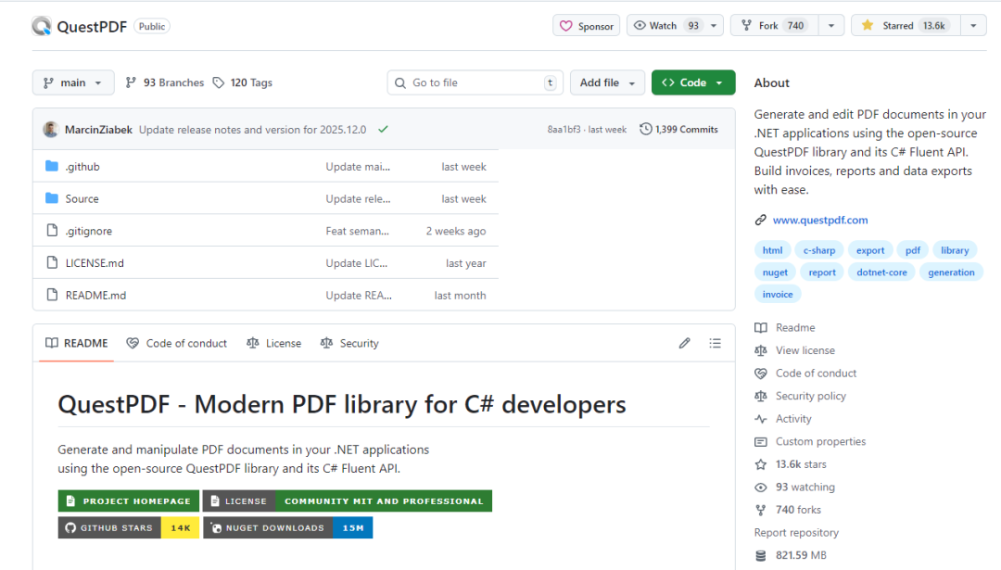Image resolution: width=1001 pixels, height=570 pixels.
Task: Expand the Add file dropdown
Action: point(607,82)
